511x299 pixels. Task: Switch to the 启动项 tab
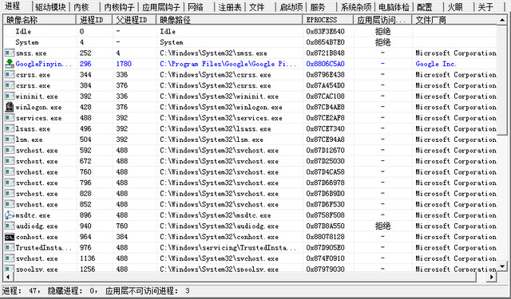coord(291,7)
